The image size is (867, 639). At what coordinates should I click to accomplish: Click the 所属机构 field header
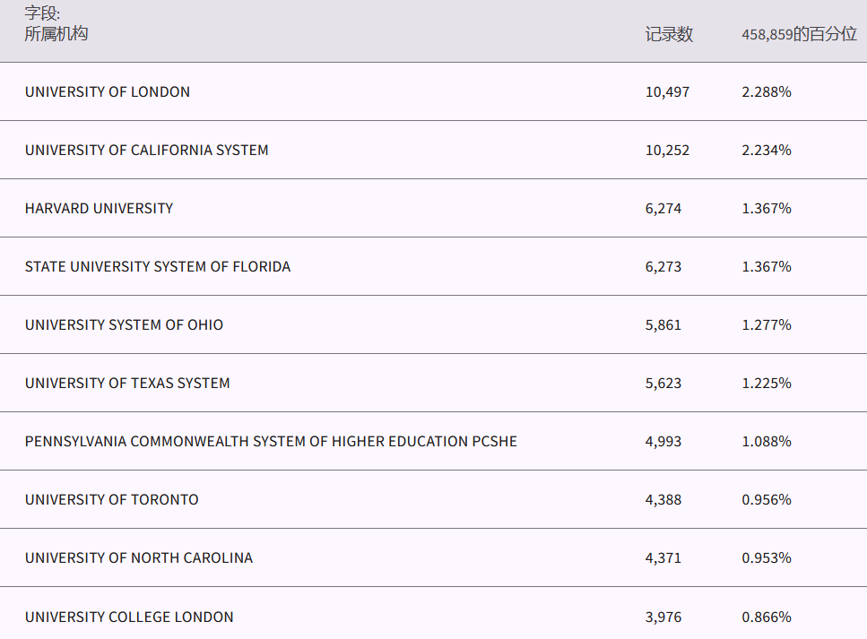tap(56, 34)
